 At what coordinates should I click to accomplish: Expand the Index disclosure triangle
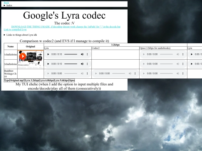click(4, 5)
